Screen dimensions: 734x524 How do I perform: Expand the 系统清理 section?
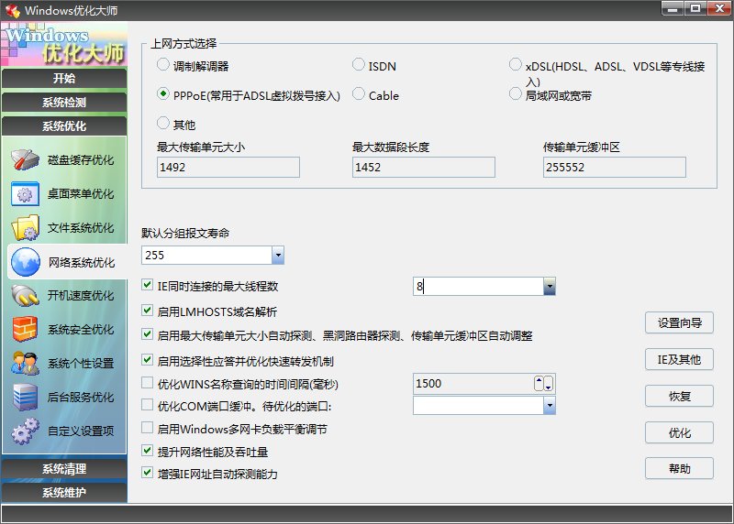(x=64, y=468)
